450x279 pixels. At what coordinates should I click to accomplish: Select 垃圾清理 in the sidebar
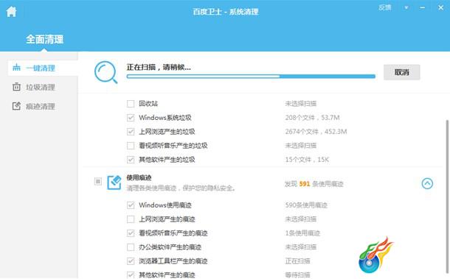click(41, 87)
